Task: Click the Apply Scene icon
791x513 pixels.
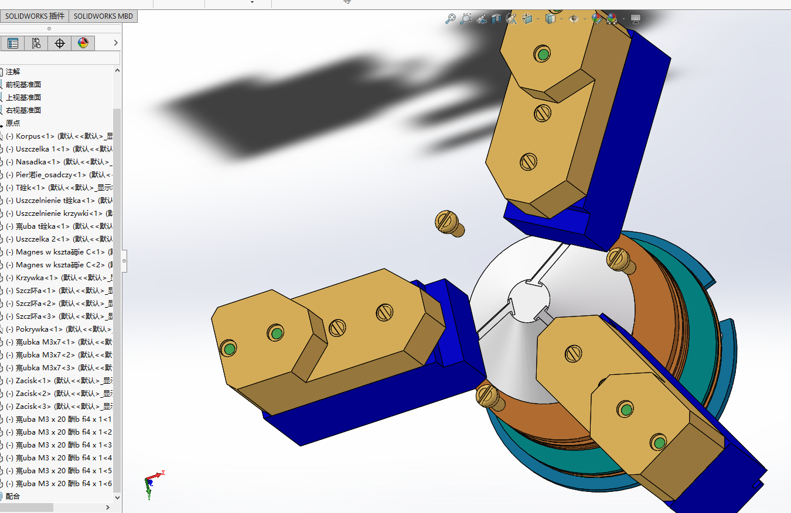Action: coord(612,19)
